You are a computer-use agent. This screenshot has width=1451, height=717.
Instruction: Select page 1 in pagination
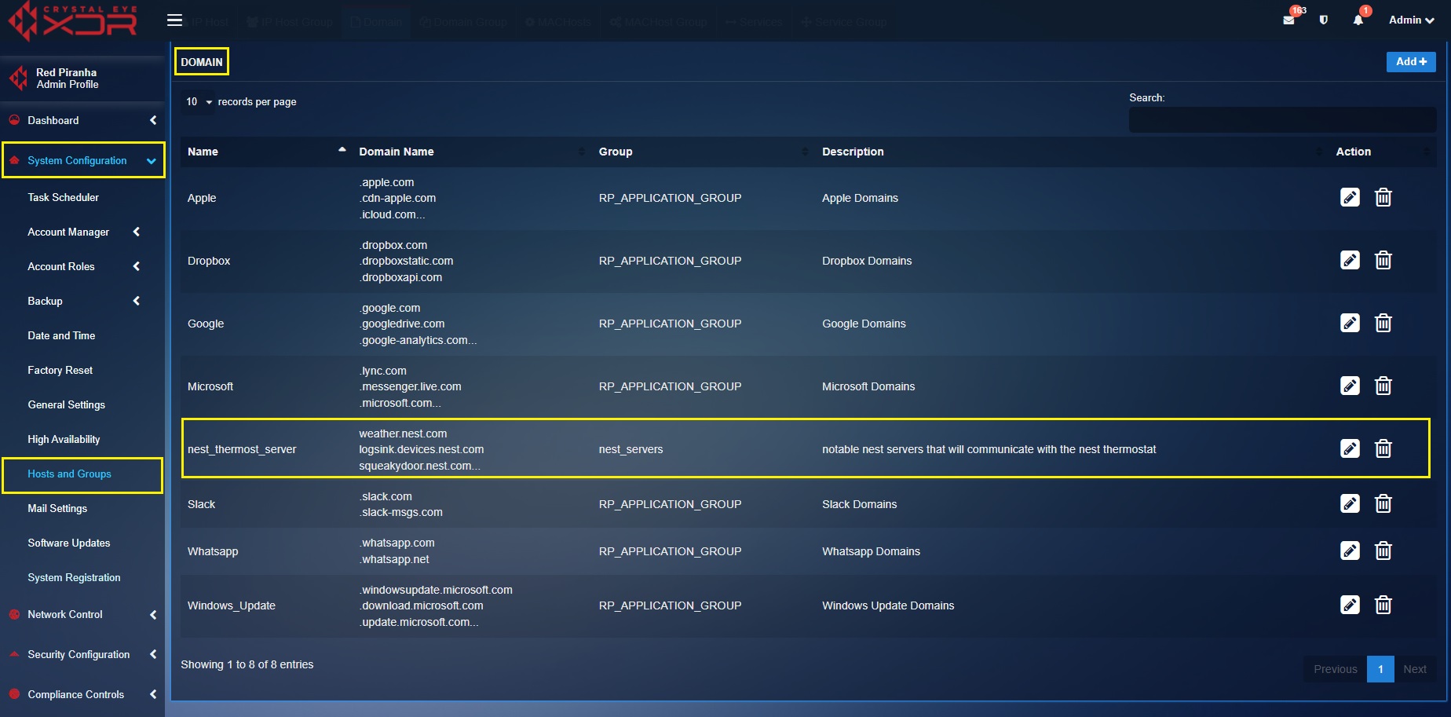1380,669
